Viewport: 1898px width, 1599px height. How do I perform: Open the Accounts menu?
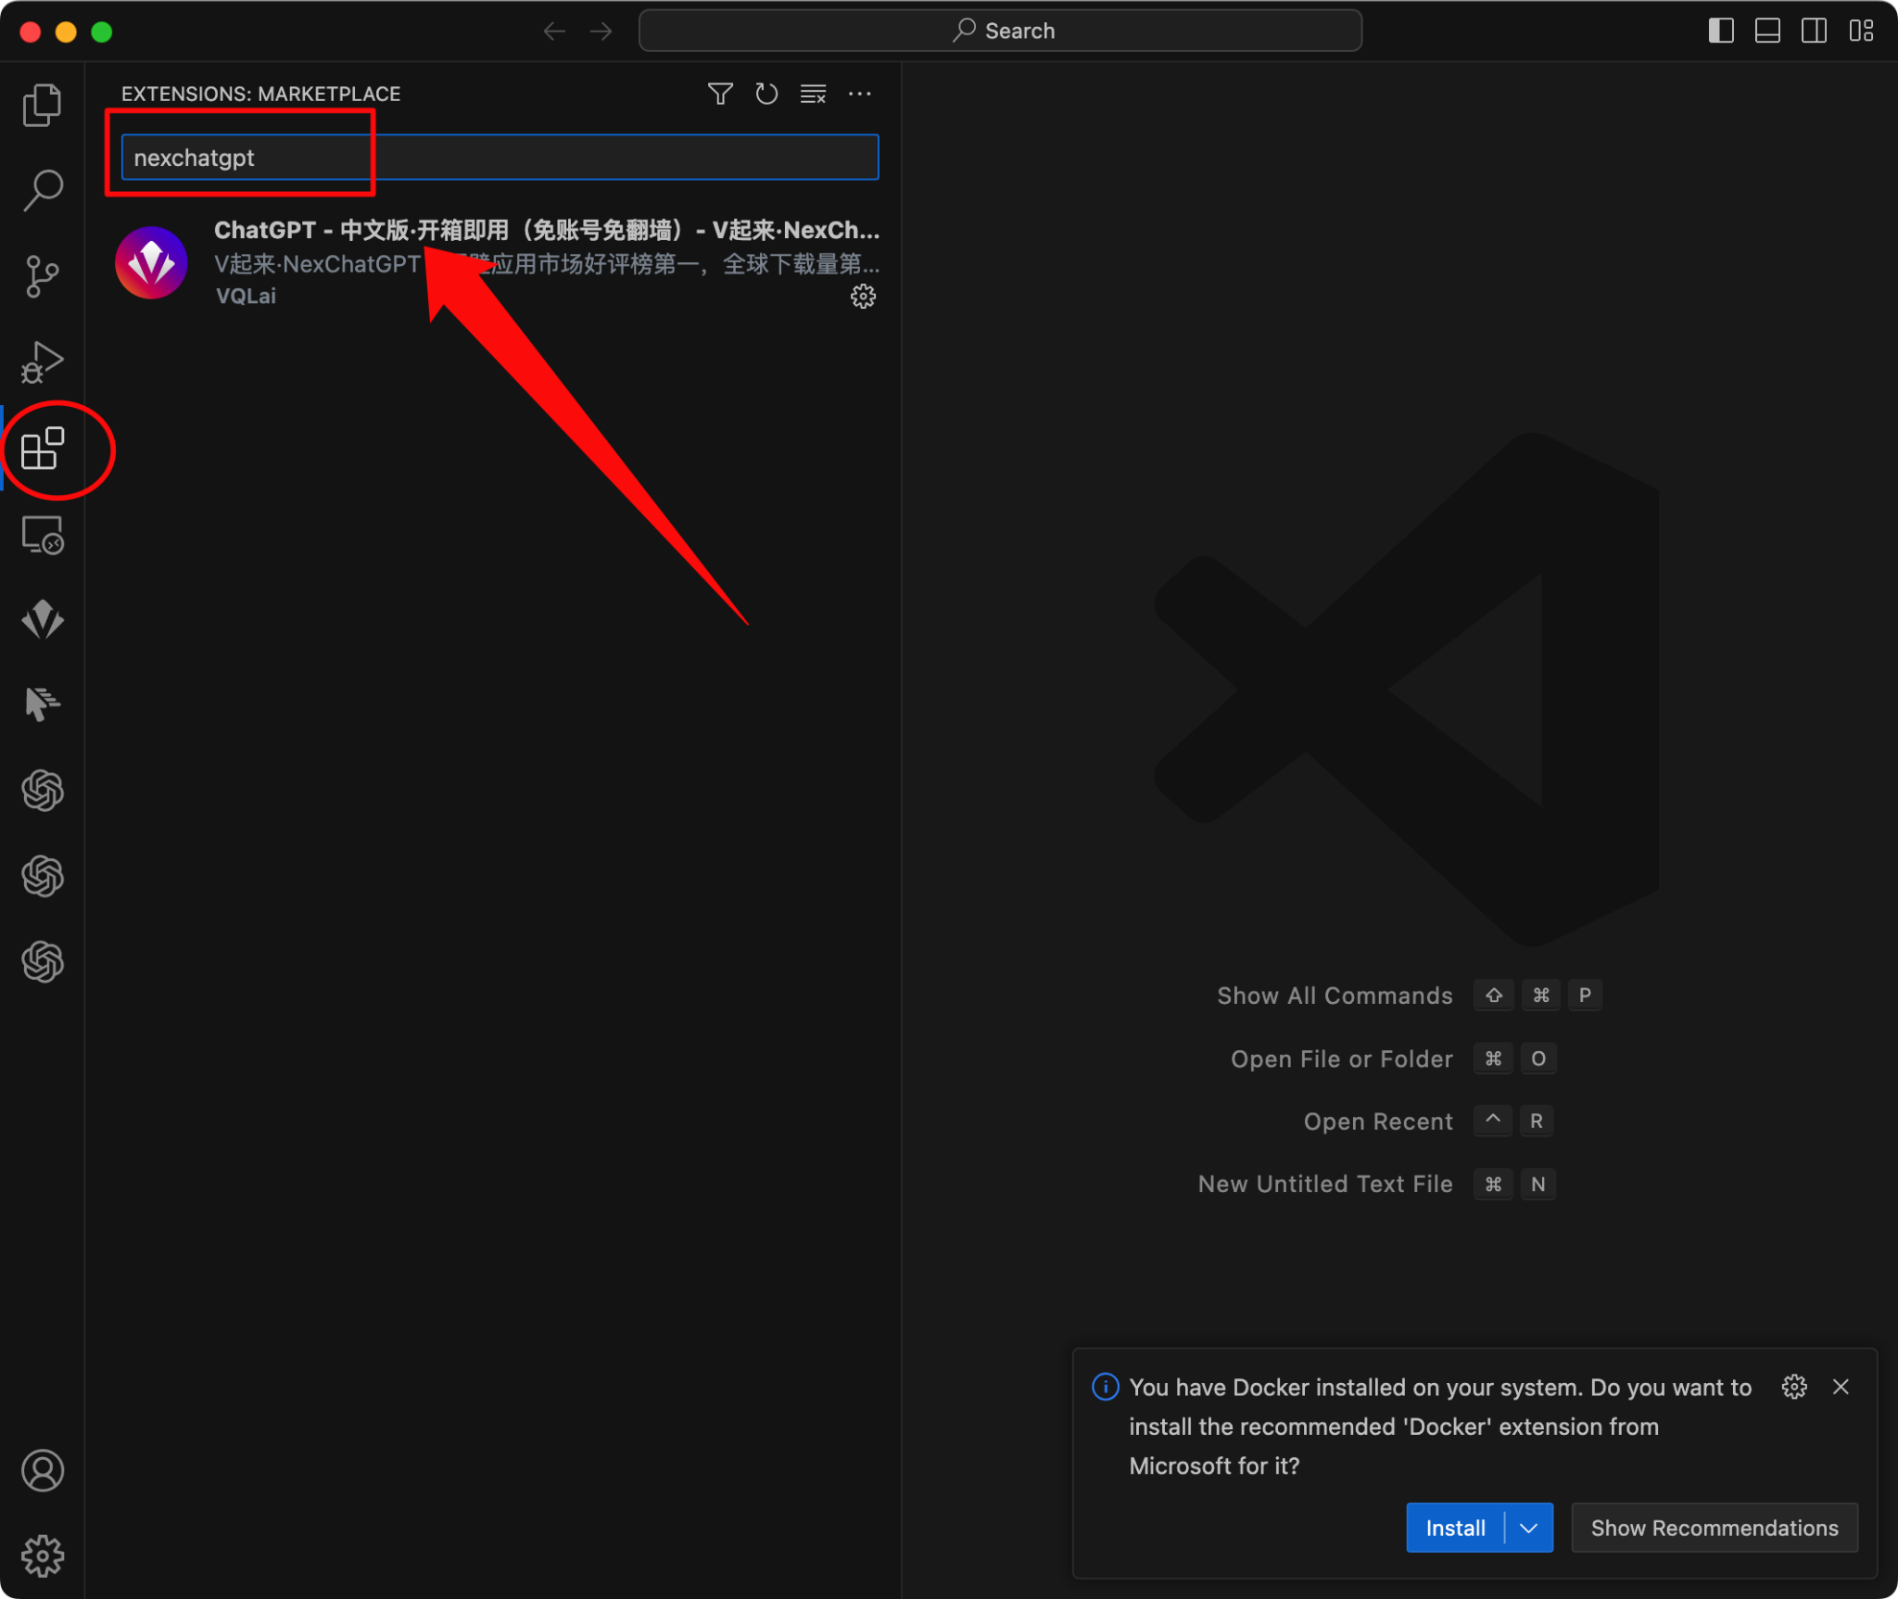coord(42,1471)
